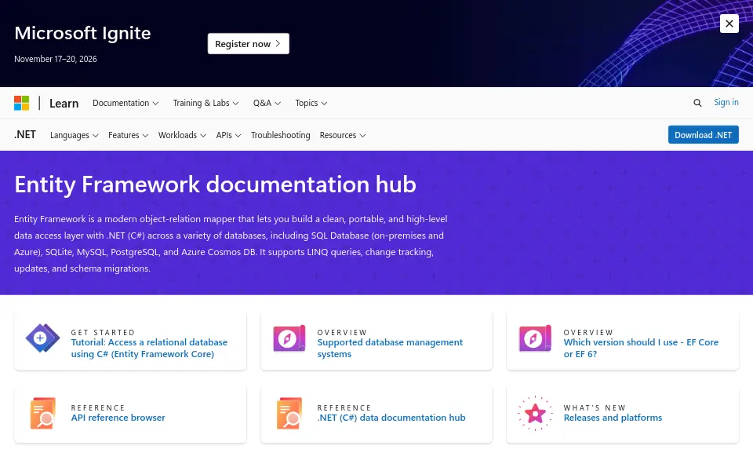Image resolution: width=753 pixels, height=471 pixels.
Task: Click the Supported database management systems compass icon
Action: [289, 338]
